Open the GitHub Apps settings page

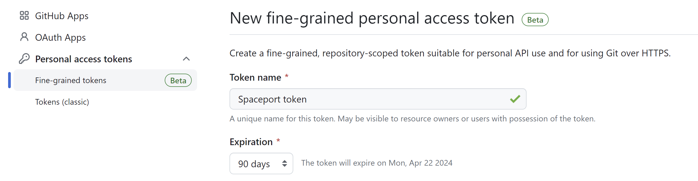click(x=62, y=16)
